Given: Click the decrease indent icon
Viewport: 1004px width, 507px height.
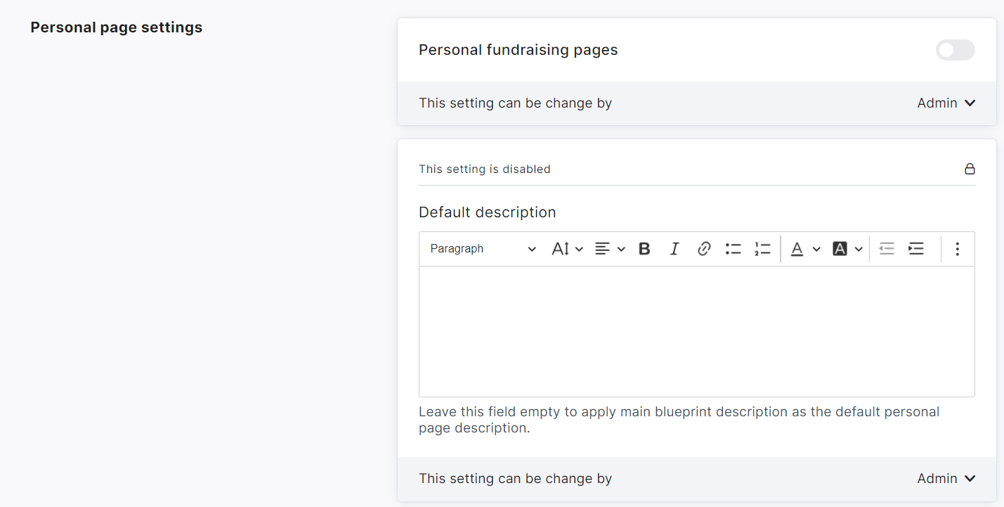Looking at the screenshot, I should tap(887, 249).
